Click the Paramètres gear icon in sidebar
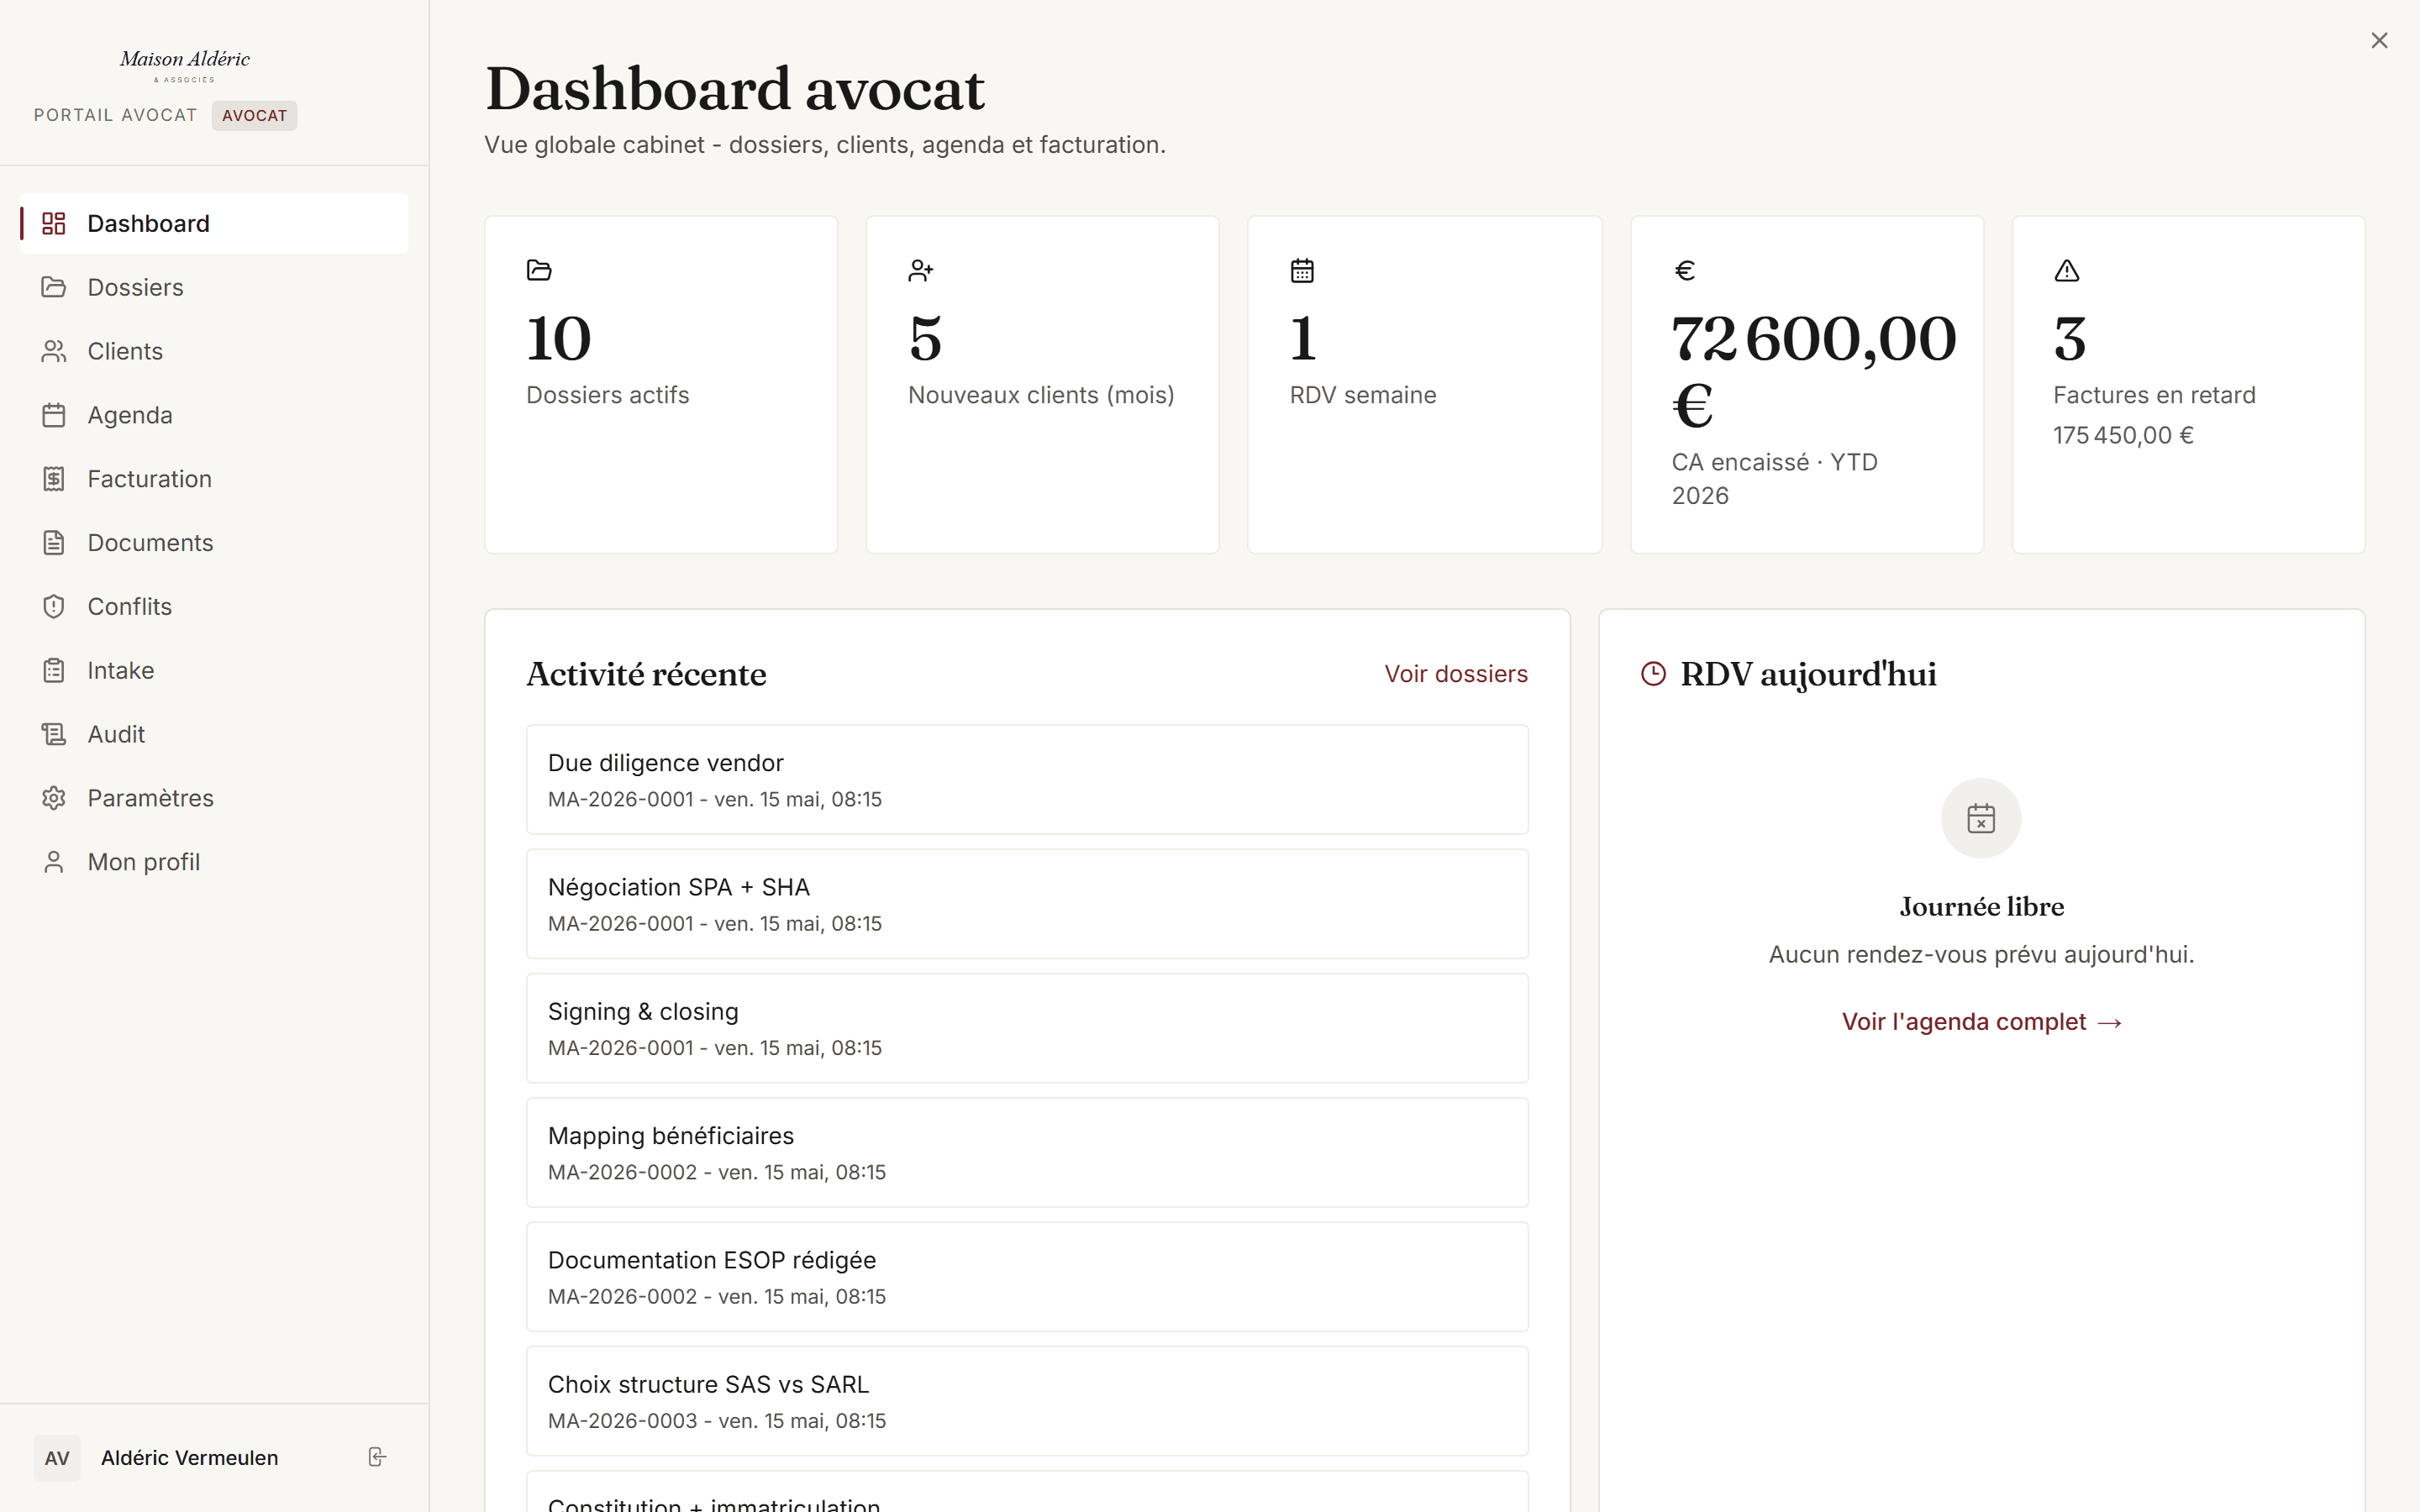This screenshot has height=1512, width=2420. [54, 798]
